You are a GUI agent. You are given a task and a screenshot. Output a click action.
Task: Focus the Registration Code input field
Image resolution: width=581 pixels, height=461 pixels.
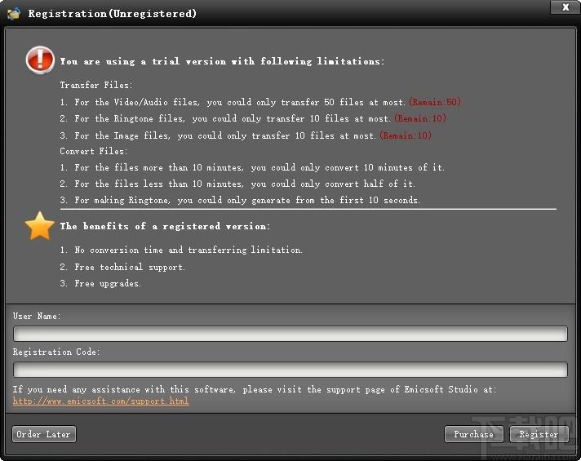(290, 370)
